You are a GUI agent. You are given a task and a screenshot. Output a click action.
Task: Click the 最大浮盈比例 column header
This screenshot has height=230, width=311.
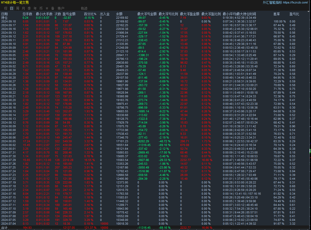pos(211,14)
